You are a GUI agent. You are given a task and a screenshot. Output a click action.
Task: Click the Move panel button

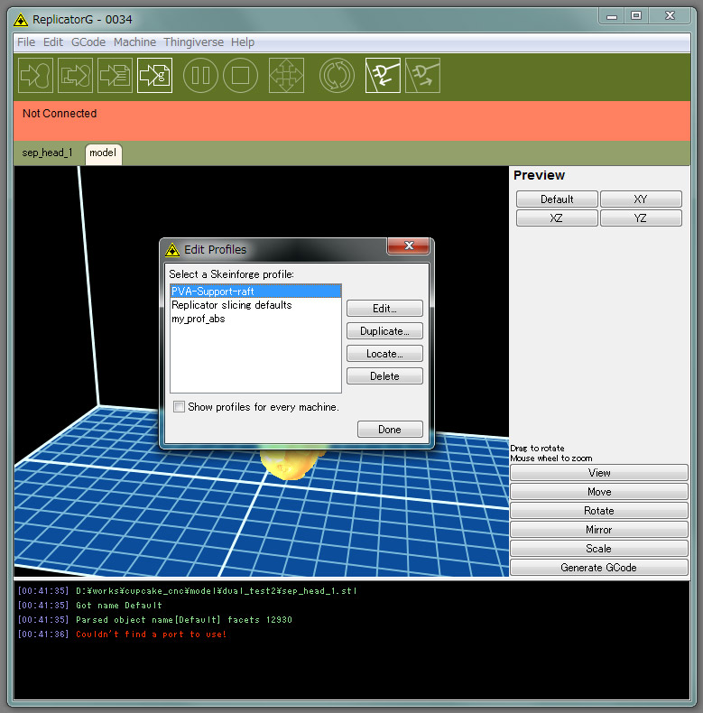pyautogui.click(x=599, y=492)
